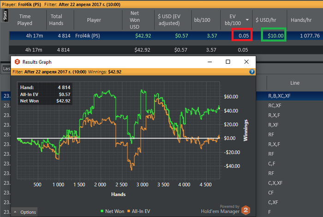Image resolution: width=323 pixels, height=217 pixels.
Task: Click the $10.00 USD/hr cell
Action: (275, 36)
